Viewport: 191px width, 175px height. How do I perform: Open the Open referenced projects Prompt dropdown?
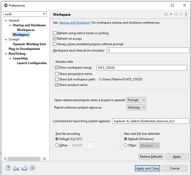click(136, 100)
